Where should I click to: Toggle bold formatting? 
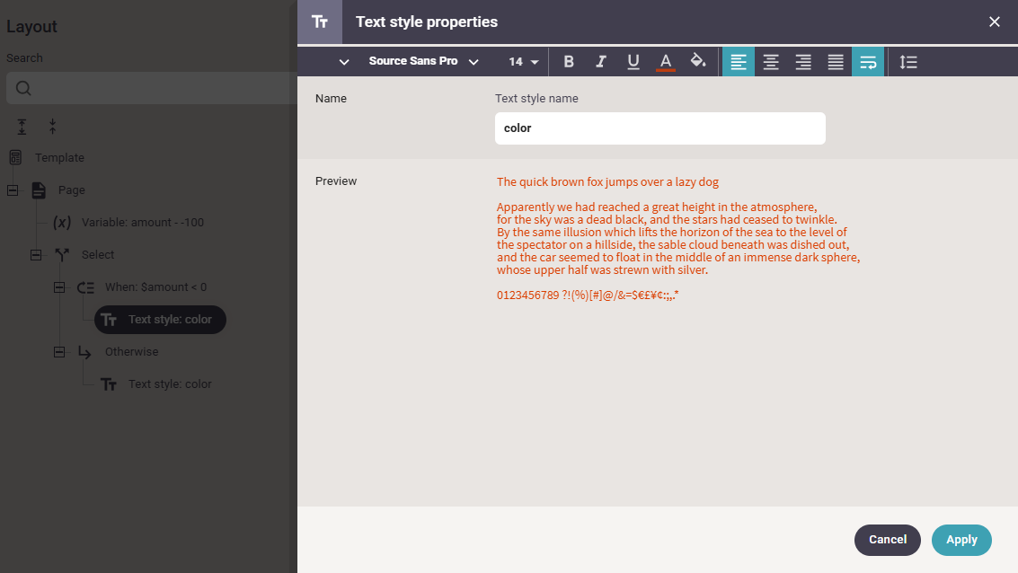569,62
